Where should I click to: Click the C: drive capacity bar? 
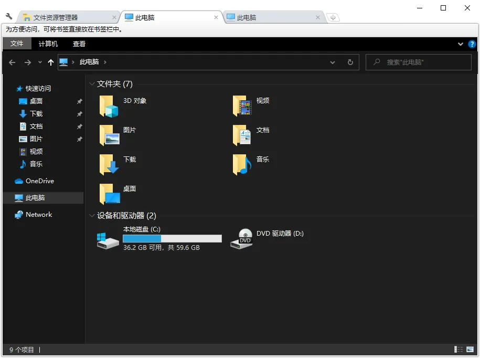tap(172, 238)
